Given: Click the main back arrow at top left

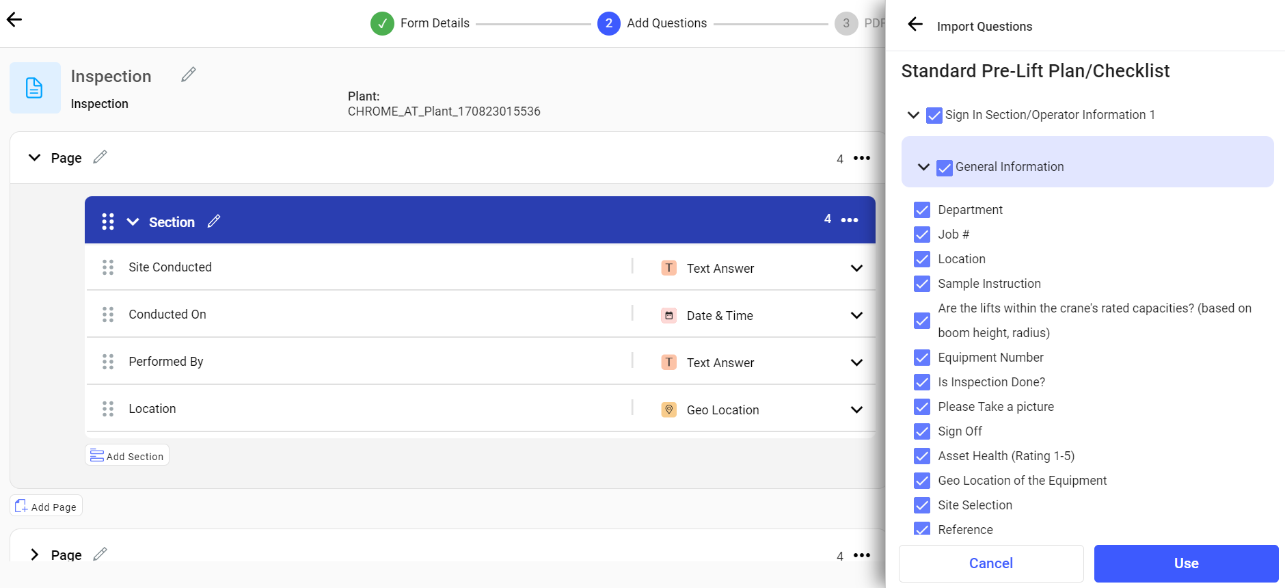Looking at the screenshot, I should [14, 20].
